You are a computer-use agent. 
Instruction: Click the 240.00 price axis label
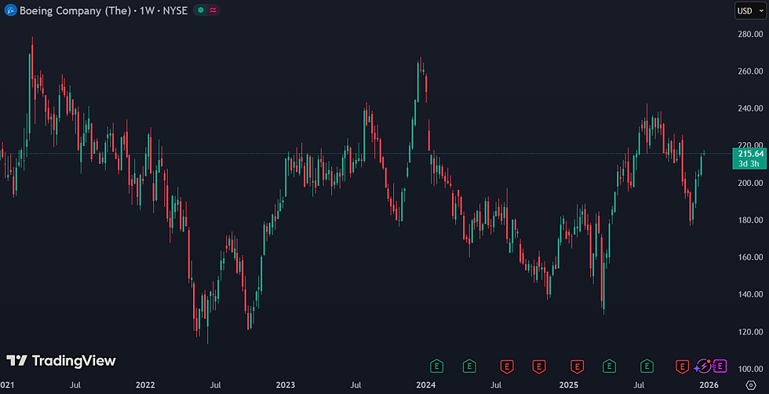tap(751, 108)
